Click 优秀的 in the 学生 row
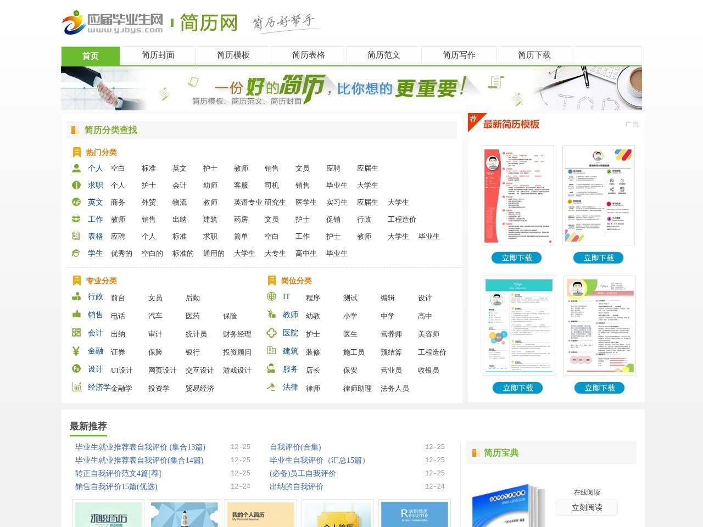Viewport: 703px width, 527px height. click(121, 253)
